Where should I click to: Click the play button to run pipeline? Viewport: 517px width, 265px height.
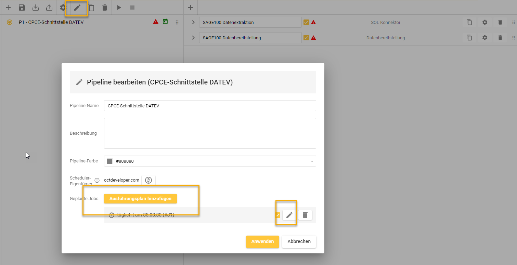[x=119, y=8]
